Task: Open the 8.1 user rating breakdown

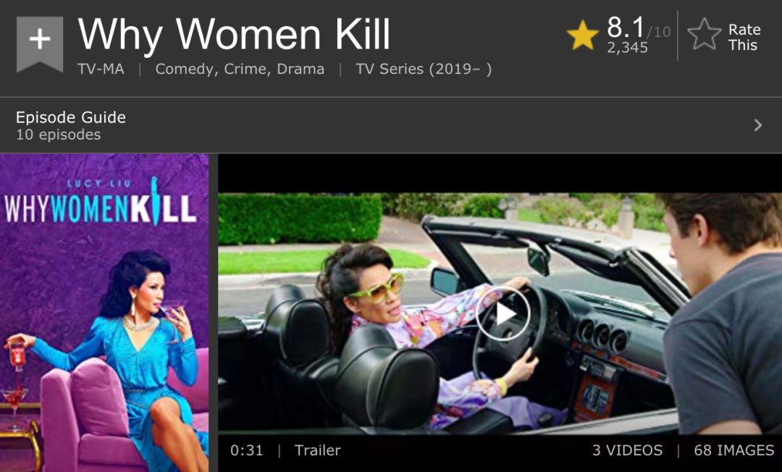Action: coord(626,28)
